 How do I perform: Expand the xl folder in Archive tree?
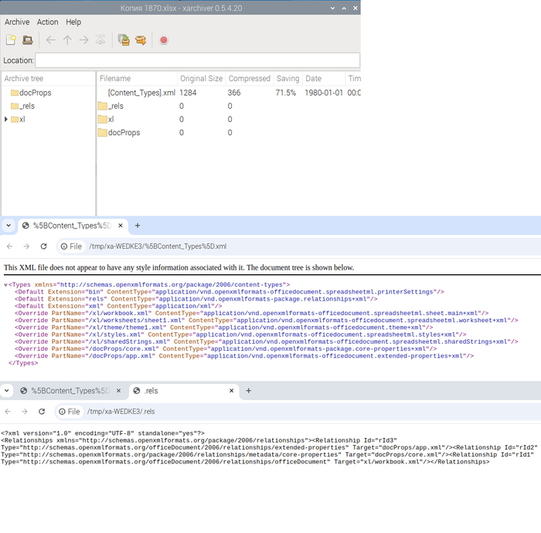point(6,119)
